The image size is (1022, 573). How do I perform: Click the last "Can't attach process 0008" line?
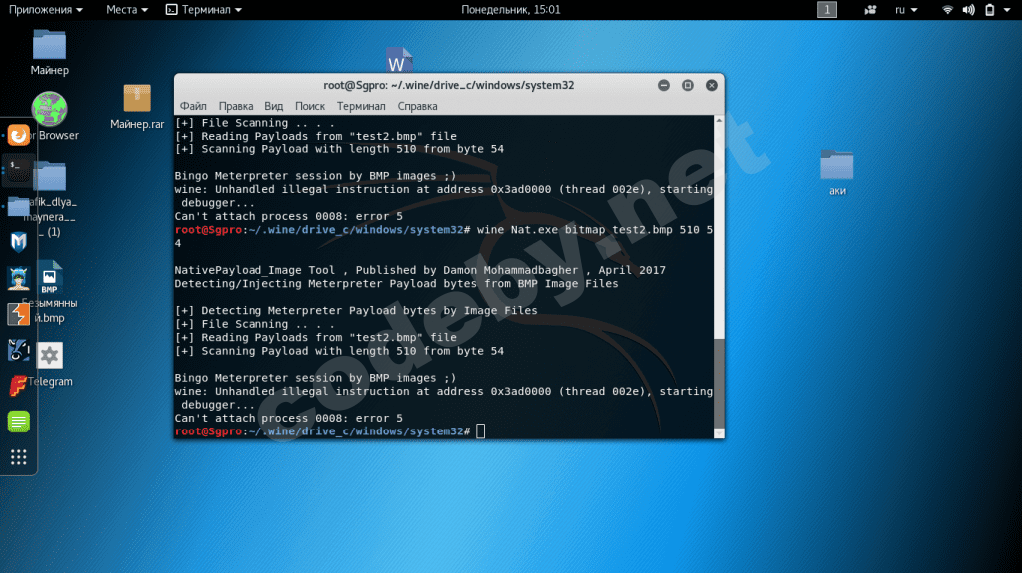click(x=288, y=418)
